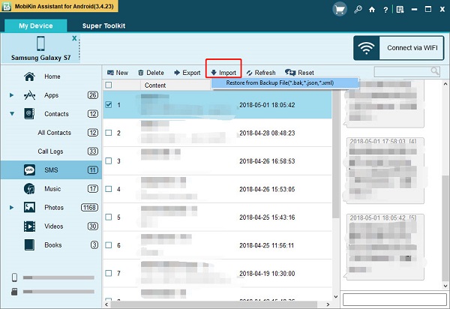Click the Apps icon in sidebar
The width and height of the screenshot is (450, 309).
coord(29,95)
